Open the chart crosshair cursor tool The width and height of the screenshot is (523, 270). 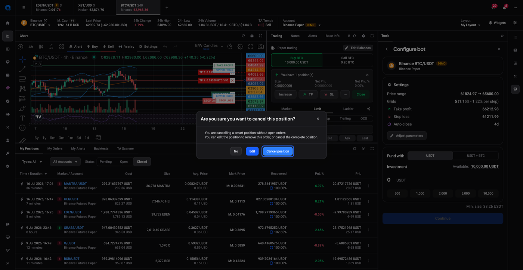tap(22, 59)
